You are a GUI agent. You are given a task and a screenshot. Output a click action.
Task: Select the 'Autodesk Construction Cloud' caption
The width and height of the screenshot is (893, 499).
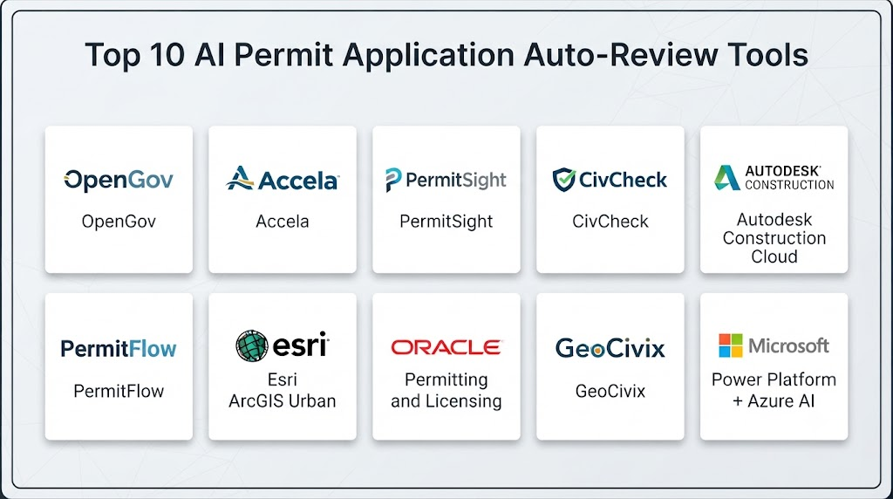coord(774,238)
